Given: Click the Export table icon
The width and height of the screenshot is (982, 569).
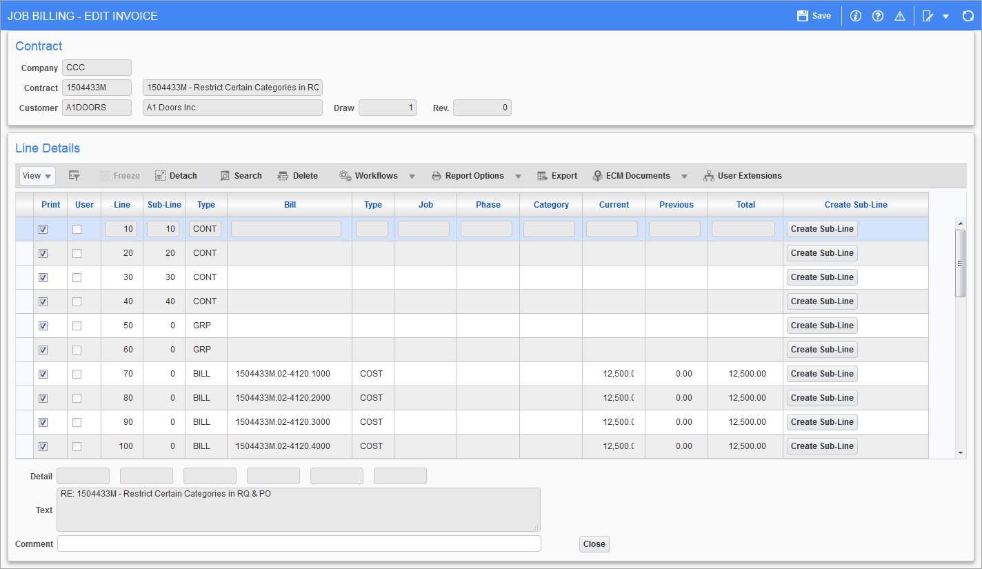Looking at the screenshot, I should [x=542, y=176].
